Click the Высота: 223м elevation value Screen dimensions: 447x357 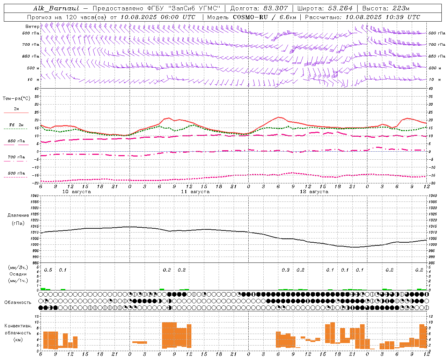[x=385, y=8]
